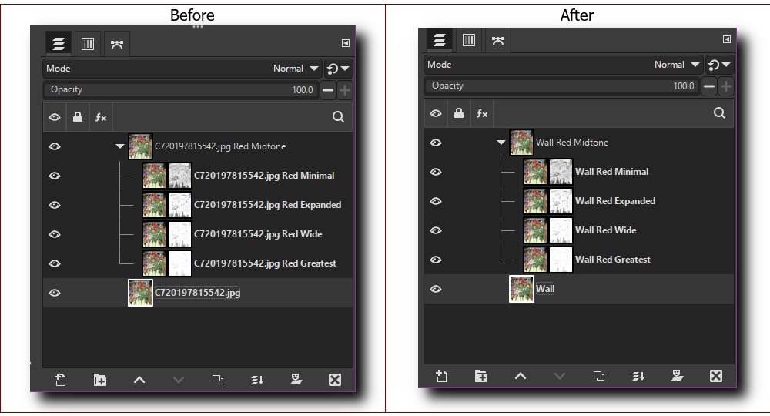Duplicate layer in After panel
Viewport: 770px width, 416px height.
[598, 376]
